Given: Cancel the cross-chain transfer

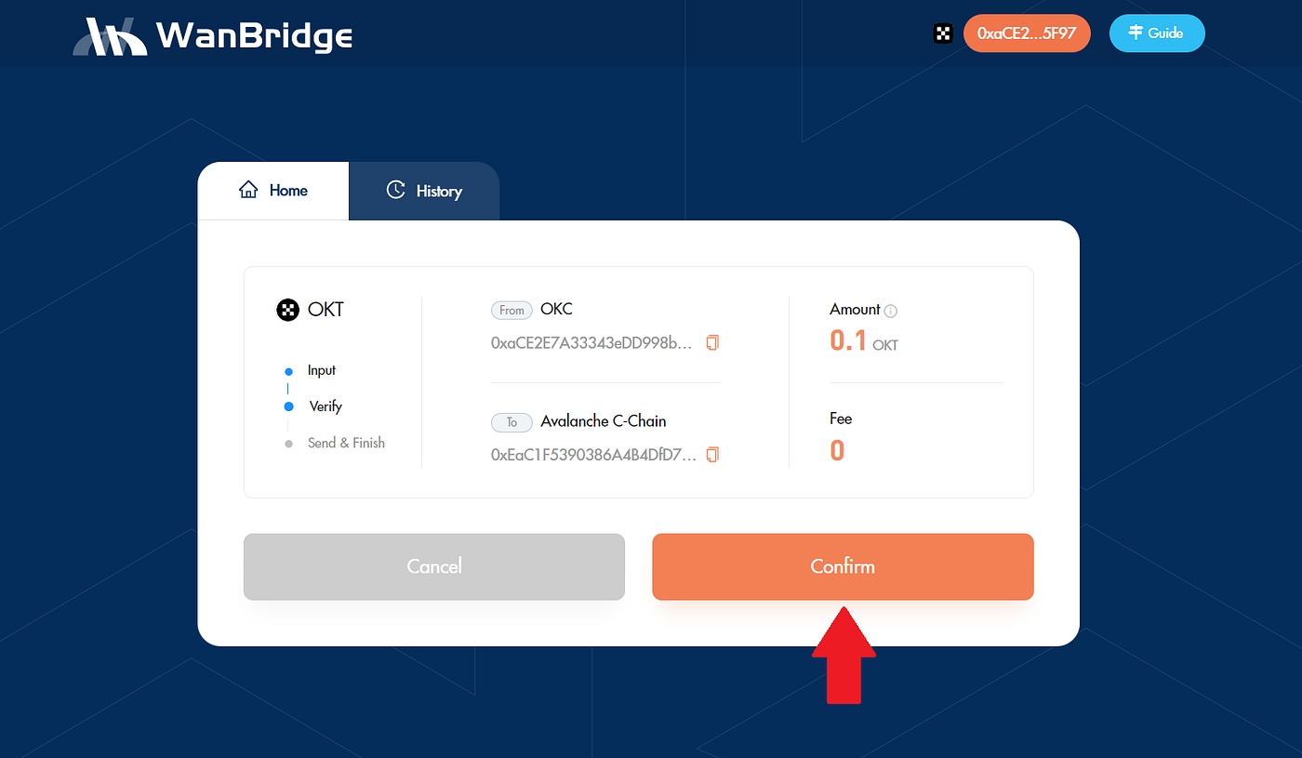Looking at the screenshot, I should [434, 566].
